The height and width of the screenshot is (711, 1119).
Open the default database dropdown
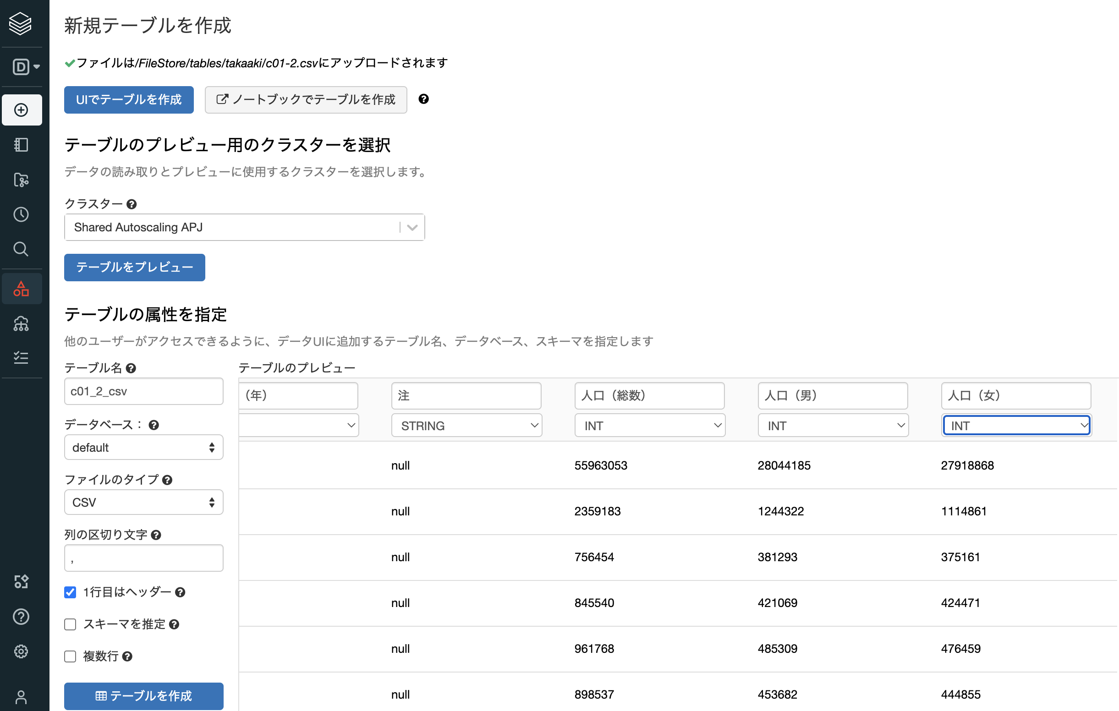click(143, 448)
